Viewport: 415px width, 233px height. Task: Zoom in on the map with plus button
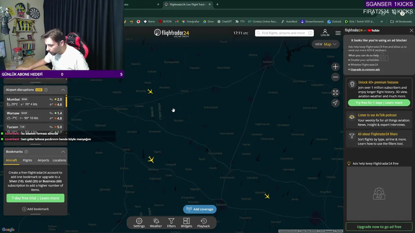(335, 67)
